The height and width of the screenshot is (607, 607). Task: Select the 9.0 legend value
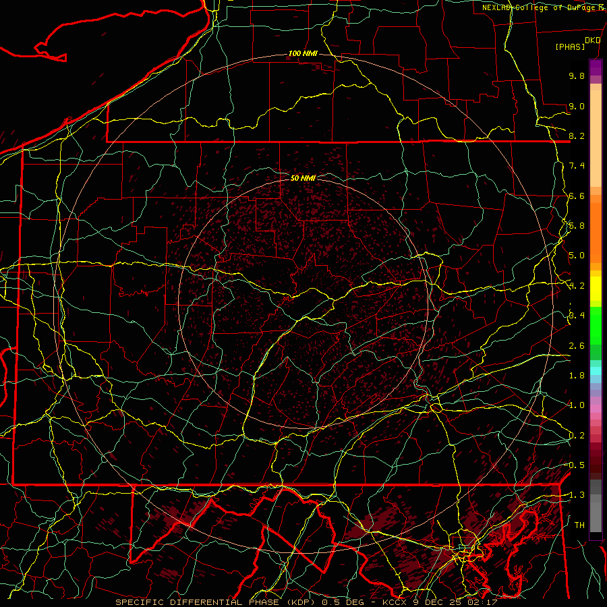click(577, 106)
